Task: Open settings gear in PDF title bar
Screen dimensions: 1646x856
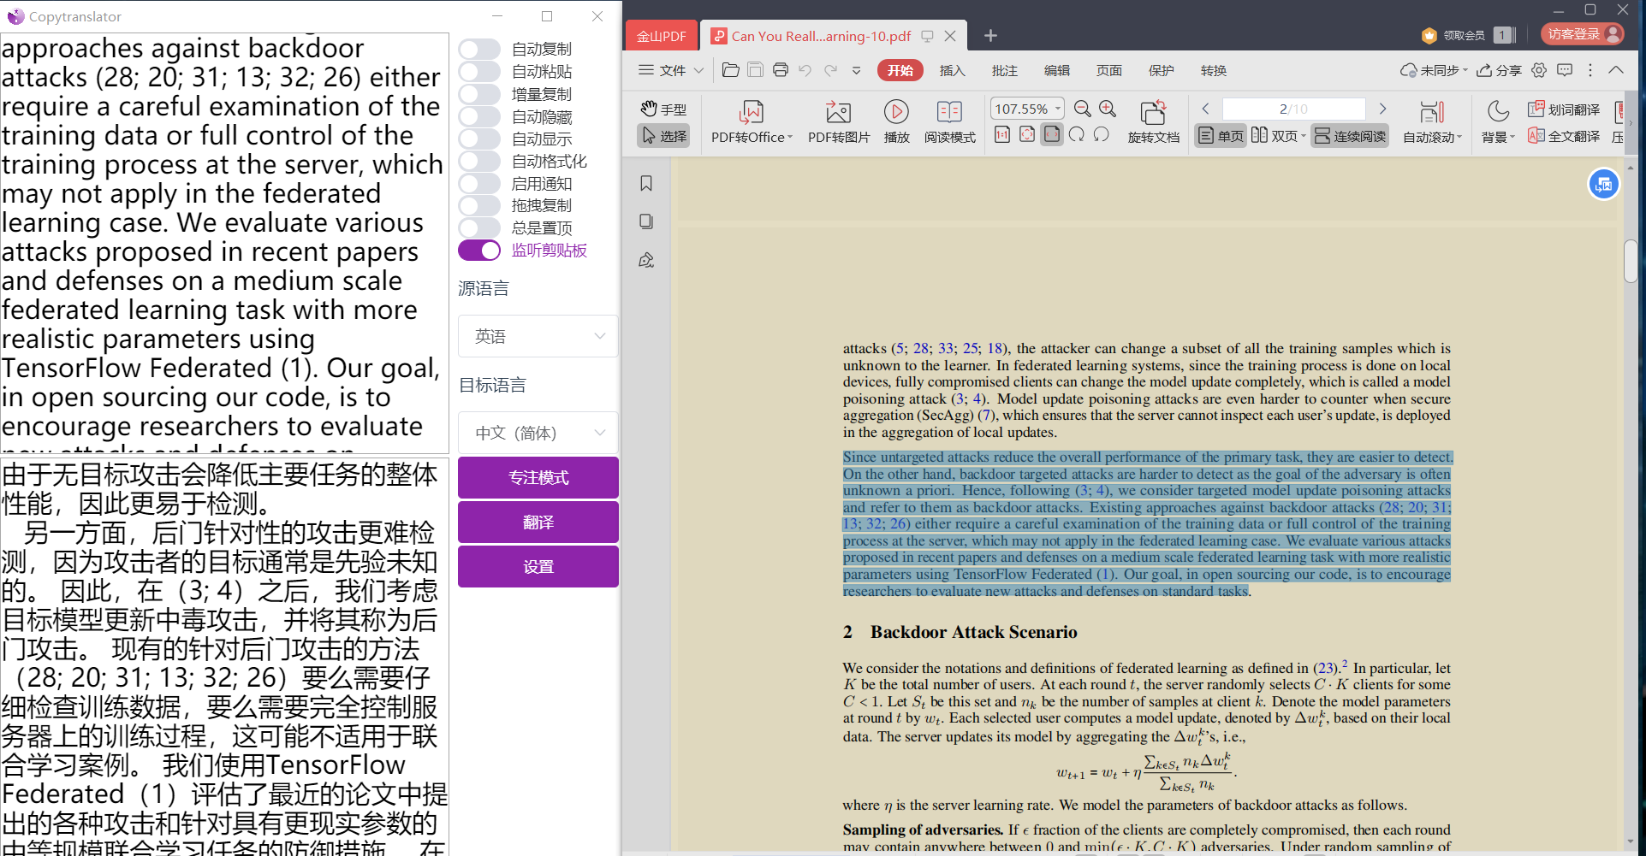Action: (x=1539, y=70)
